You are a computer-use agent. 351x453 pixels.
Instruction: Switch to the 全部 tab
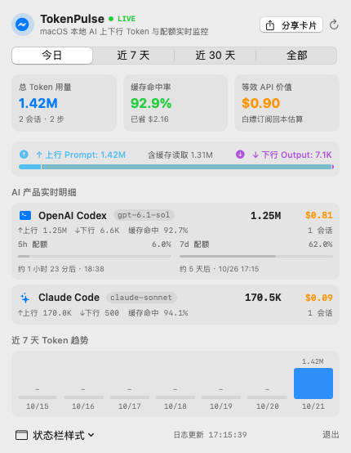(x=296, y=55)
